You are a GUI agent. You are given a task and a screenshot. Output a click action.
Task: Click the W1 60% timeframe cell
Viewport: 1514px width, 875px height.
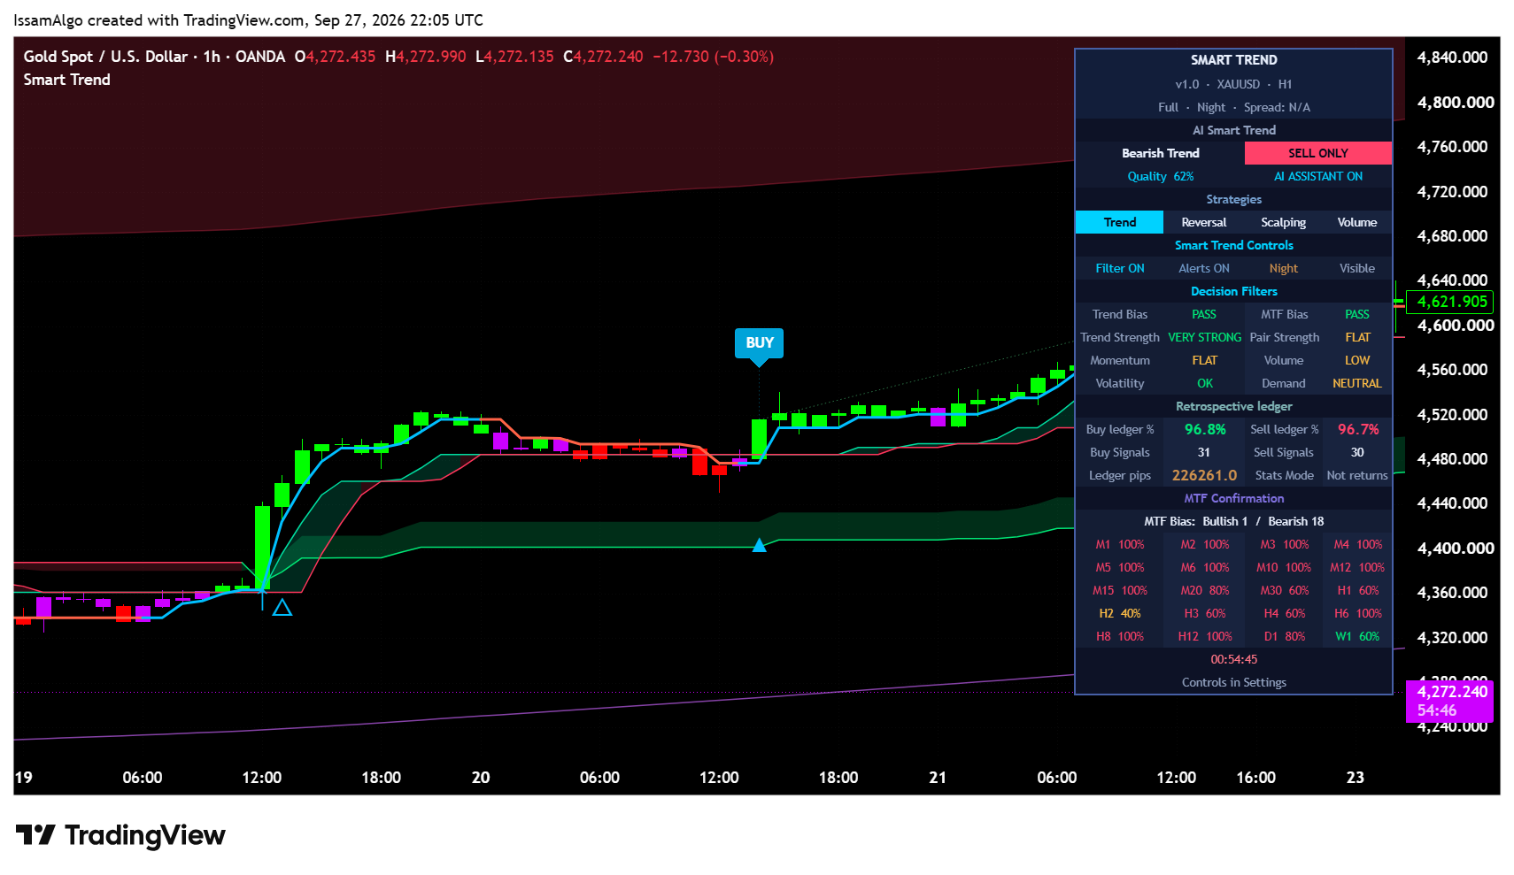tap(1356, 636)
